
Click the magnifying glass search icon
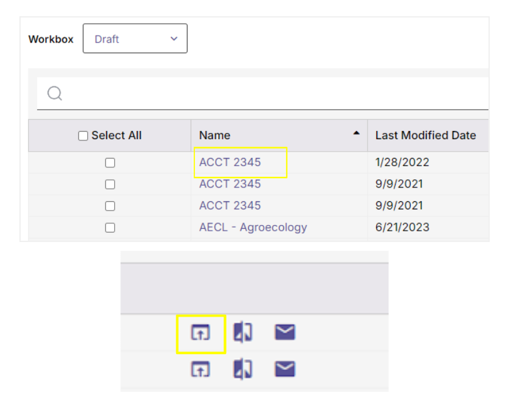[55, 94]
